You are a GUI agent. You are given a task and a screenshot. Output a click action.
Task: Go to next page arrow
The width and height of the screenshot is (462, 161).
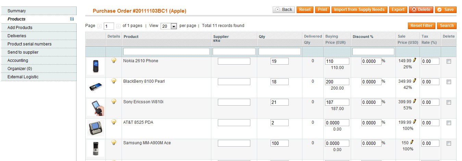click(118, 26)
